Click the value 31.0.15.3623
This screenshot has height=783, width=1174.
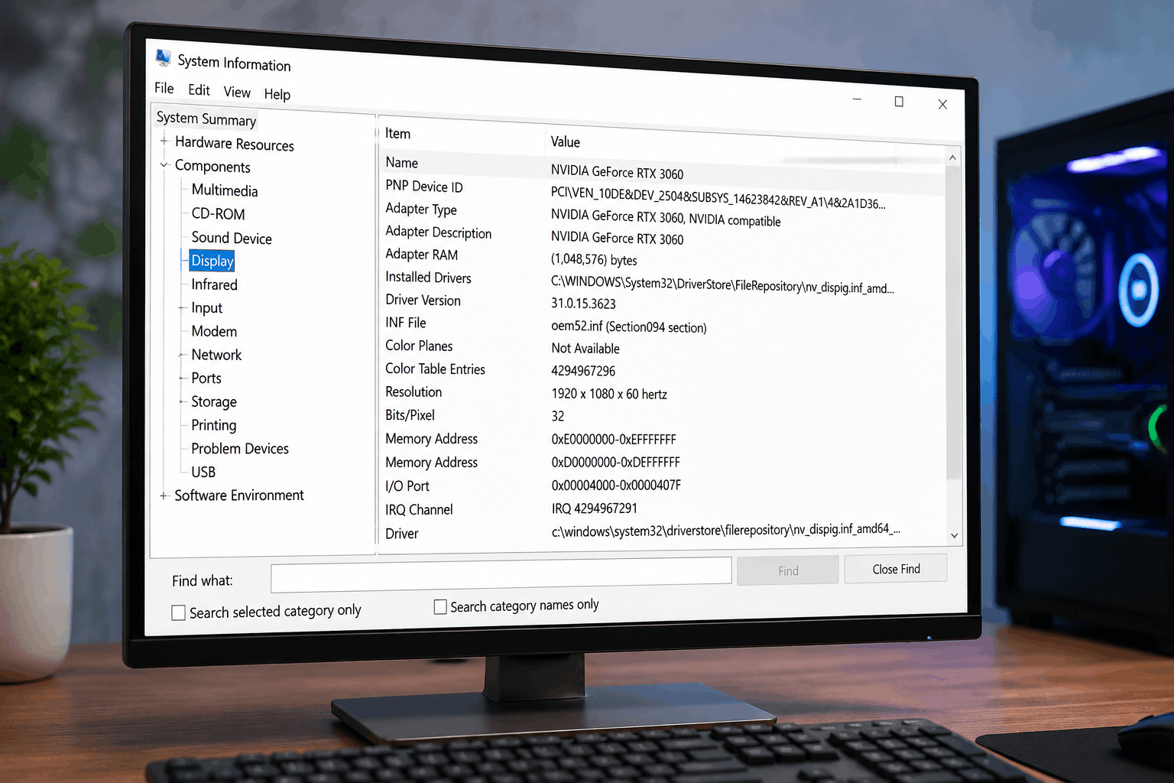coord(583,304)
